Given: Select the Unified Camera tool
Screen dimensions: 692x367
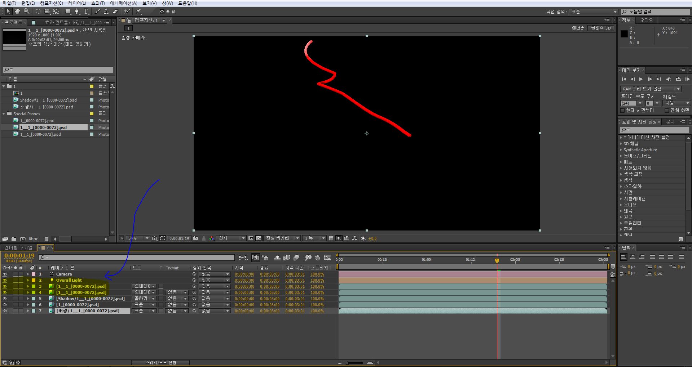Looking at the screenshot, I should click(x=47, y=12).
